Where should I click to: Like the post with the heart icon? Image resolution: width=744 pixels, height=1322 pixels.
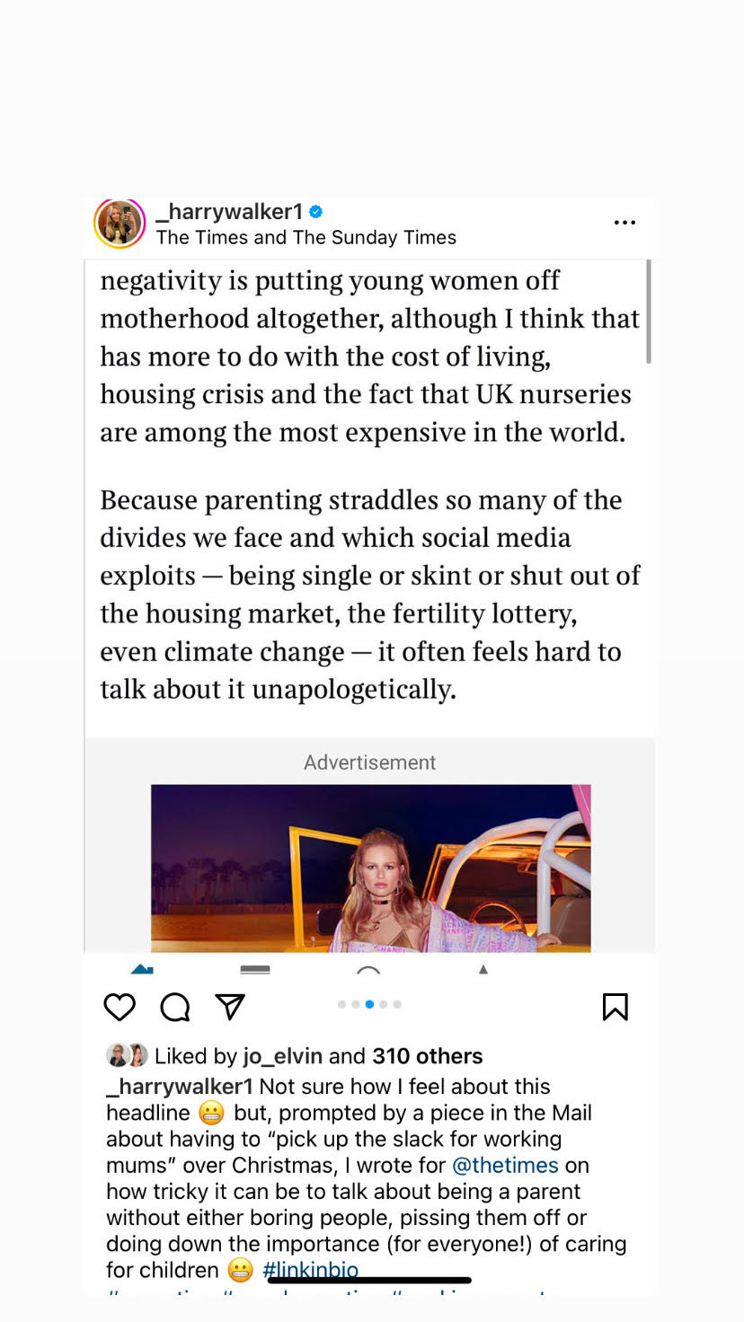(120, 1008)
